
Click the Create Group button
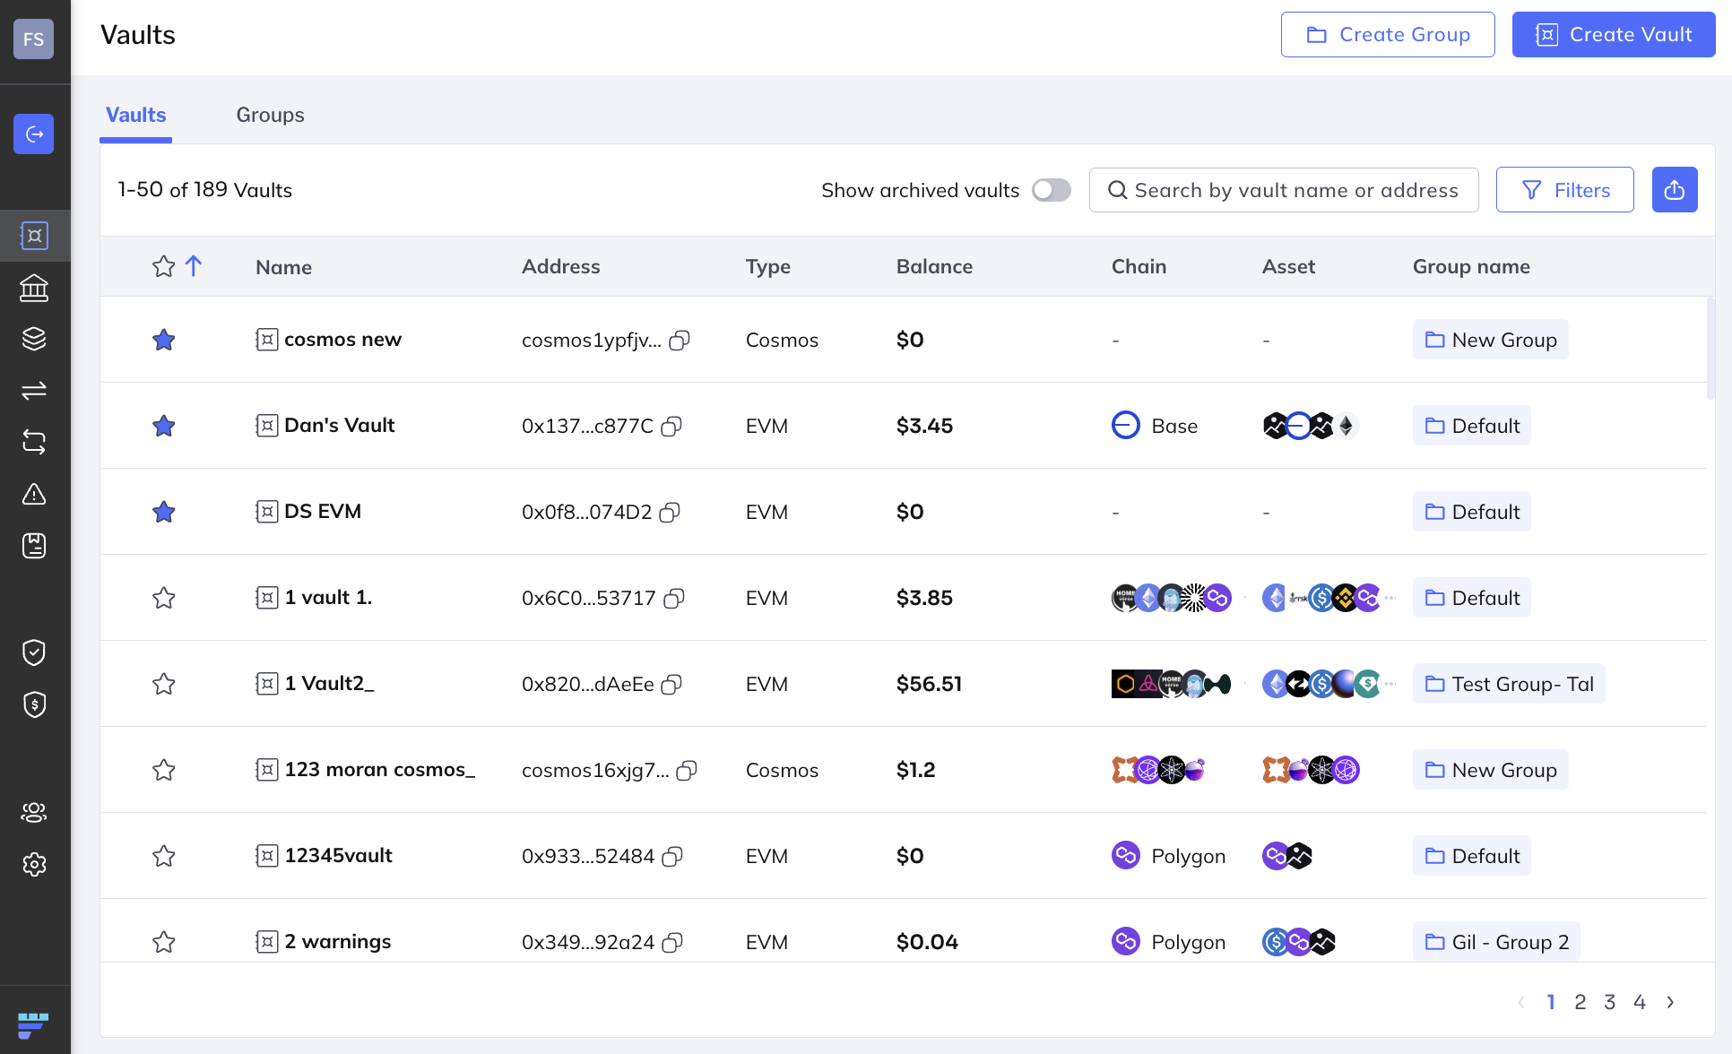[1388, 35]
